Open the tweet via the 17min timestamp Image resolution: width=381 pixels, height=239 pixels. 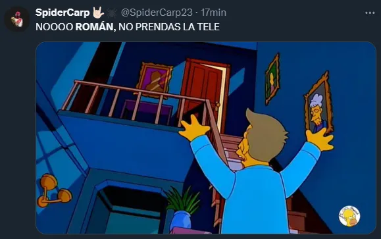point(213,13)
